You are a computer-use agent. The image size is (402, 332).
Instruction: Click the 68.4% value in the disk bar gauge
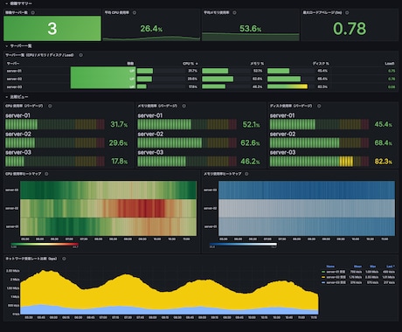tap(383, 143)
